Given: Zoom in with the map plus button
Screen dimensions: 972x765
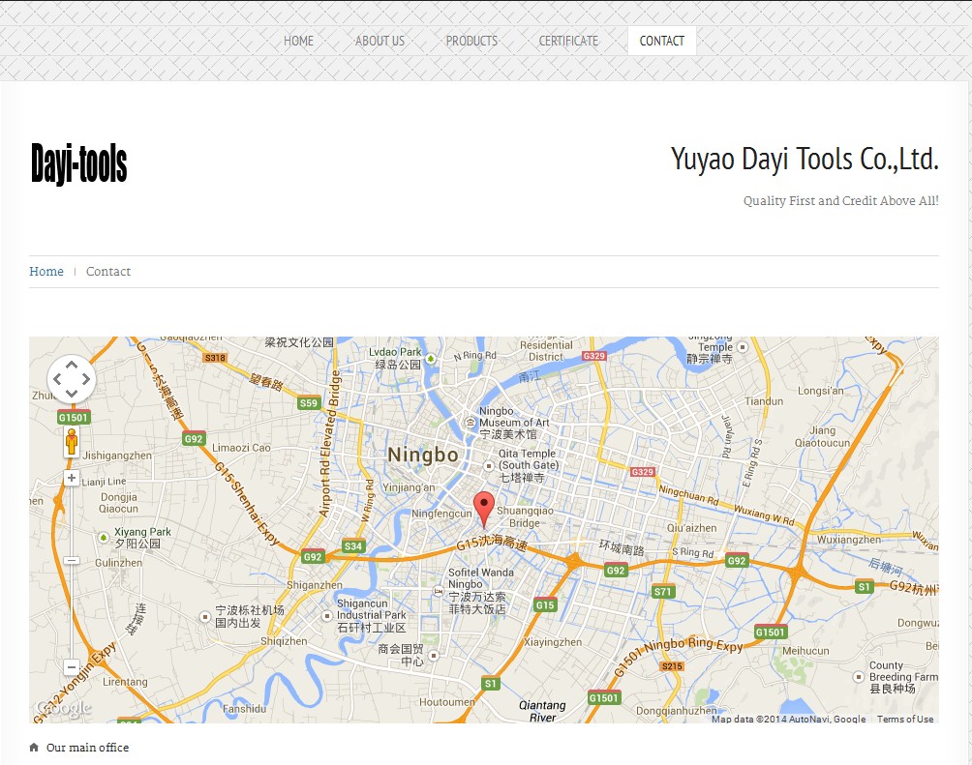Looking at the screenshot, I should pos(72,478).
